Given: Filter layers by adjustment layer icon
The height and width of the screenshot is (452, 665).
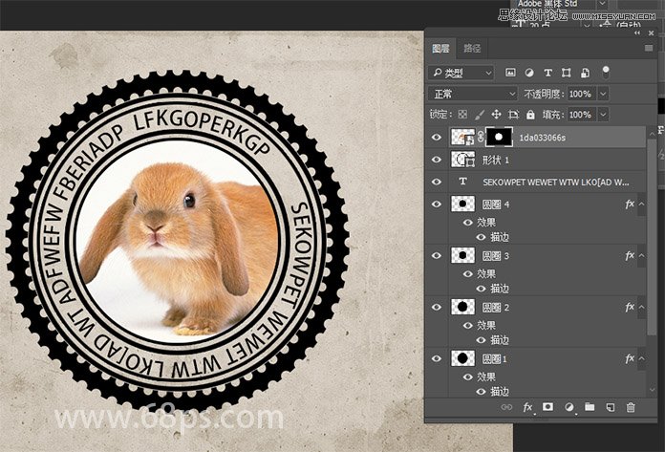Looking at the screenshot, I should [x=529, y=73].
